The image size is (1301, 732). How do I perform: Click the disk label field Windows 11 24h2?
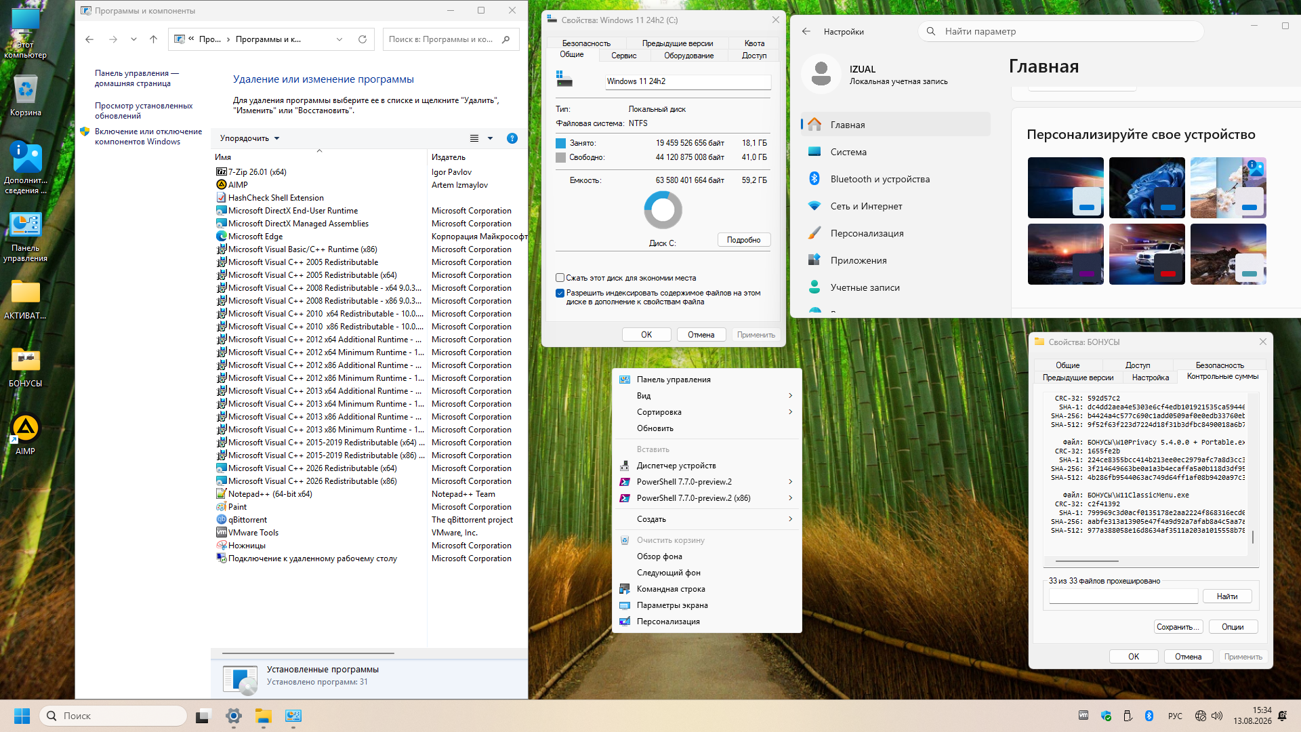[688, 81]
